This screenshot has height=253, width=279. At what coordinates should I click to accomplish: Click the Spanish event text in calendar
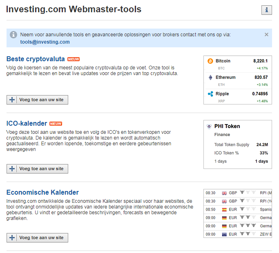coord(266,209)
